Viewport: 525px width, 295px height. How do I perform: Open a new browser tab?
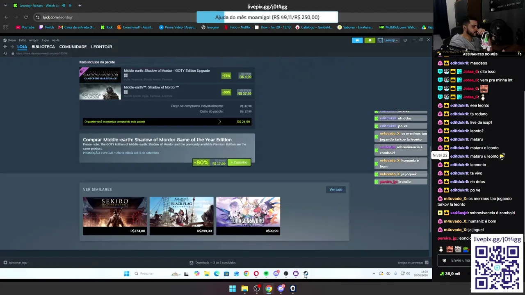click(x=80, y=6)
